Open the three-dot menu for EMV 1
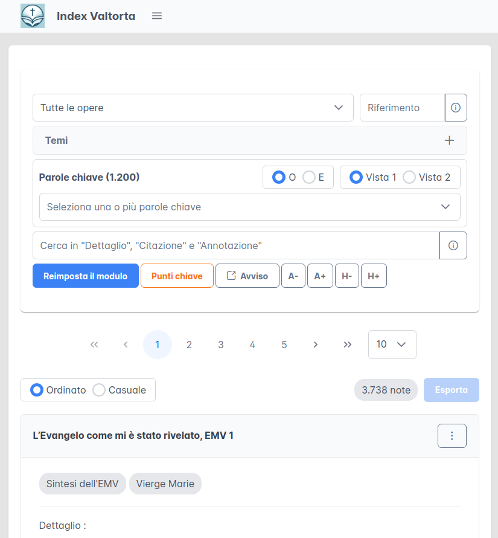 coord(452,436)
